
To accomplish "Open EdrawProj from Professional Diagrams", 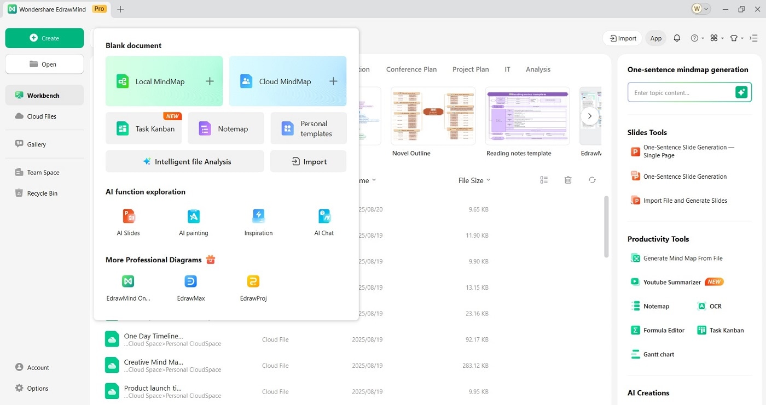I will 253,288.
